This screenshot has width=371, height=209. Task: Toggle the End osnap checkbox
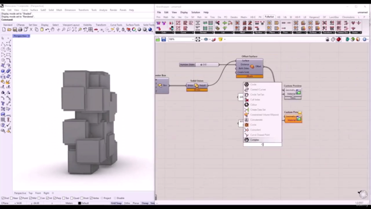(3, 198)
